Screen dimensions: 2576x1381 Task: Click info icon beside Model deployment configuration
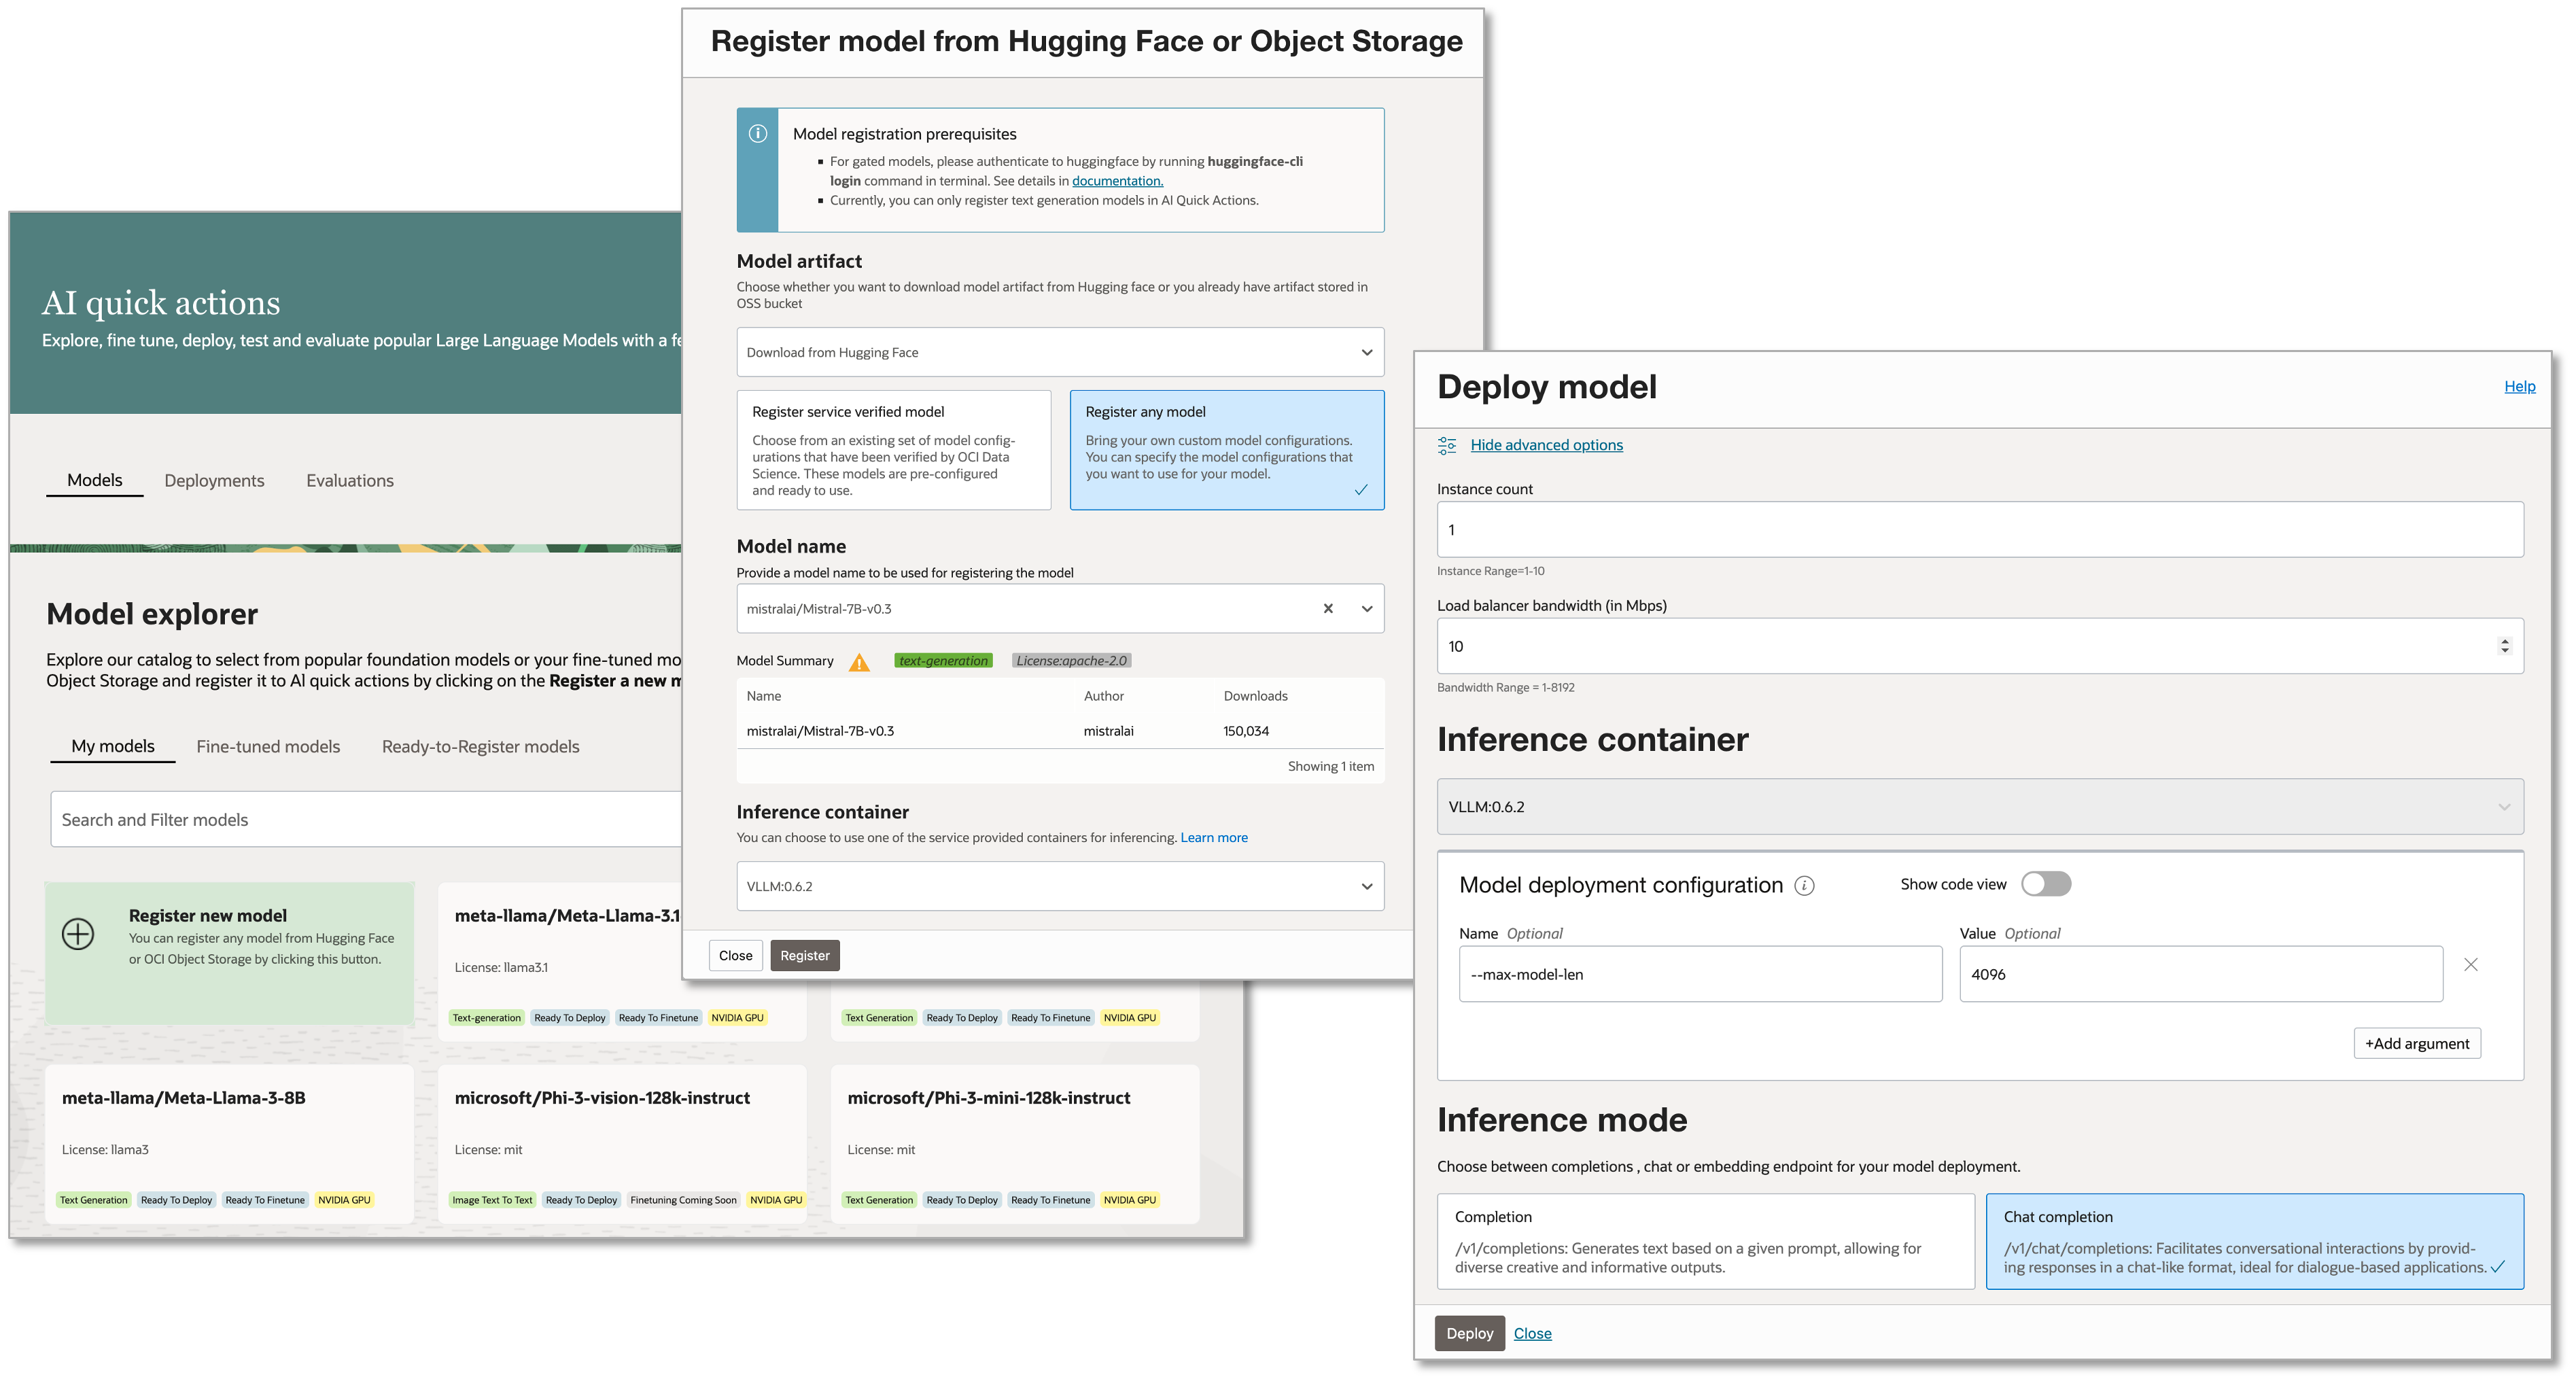(1804, 885)
